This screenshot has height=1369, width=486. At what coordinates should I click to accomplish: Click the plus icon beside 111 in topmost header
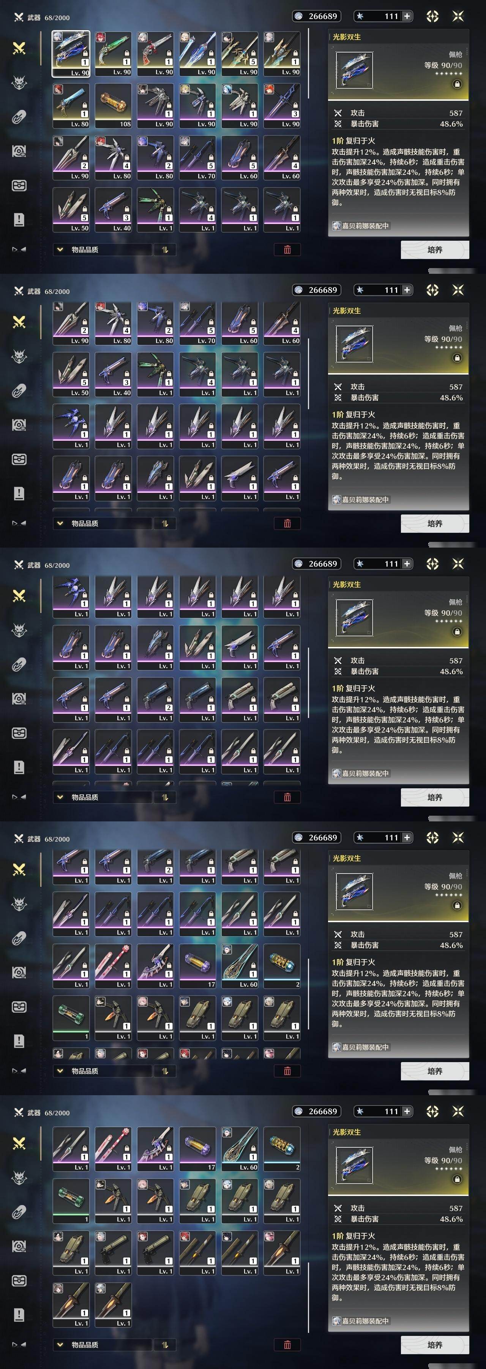click(407, 16)
